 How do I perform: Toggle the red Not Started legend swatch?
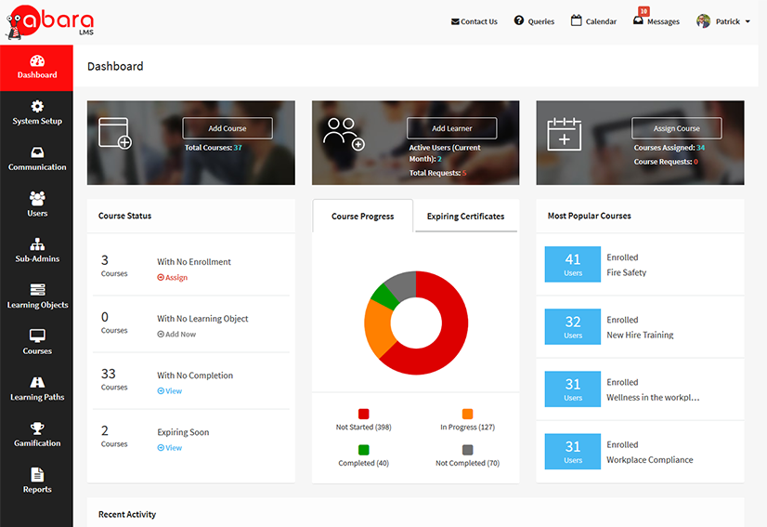[x=363, y=414]
